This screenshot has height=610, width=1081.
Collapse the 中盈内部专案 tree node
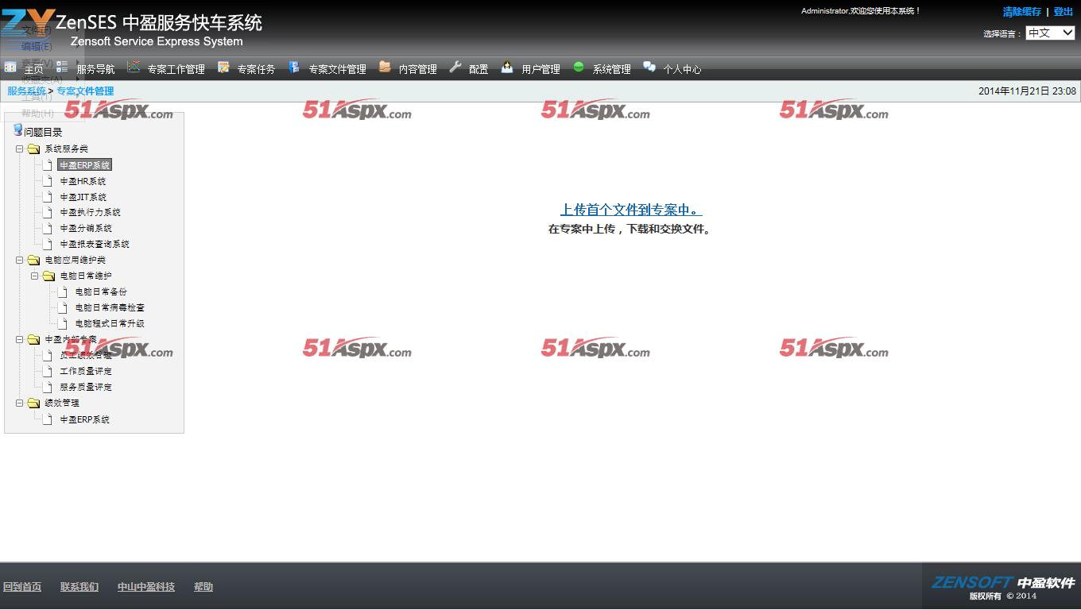pyautogui.click(x=20, y=339)
